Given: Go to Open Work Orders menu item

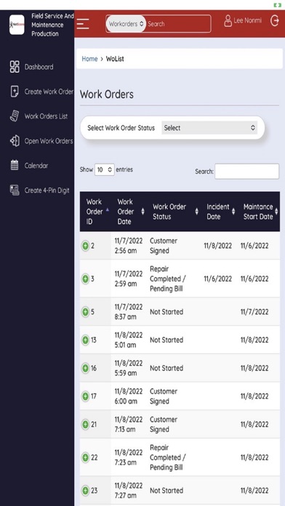Looking at the screenshot, I should pos(41,141).
